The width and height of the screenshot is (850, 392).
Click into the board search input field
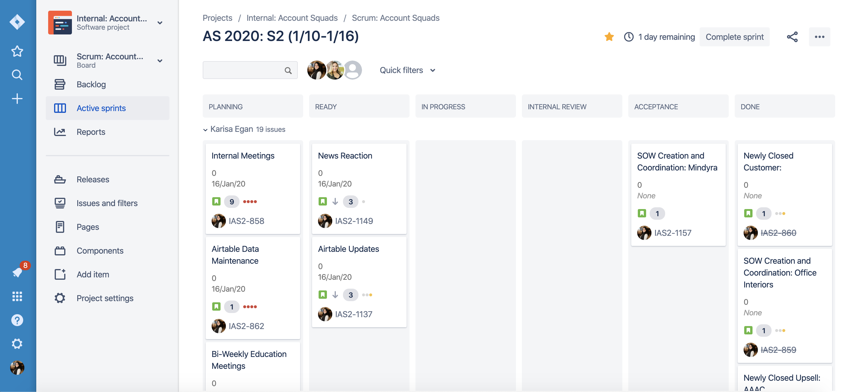[x=250, y=70]
